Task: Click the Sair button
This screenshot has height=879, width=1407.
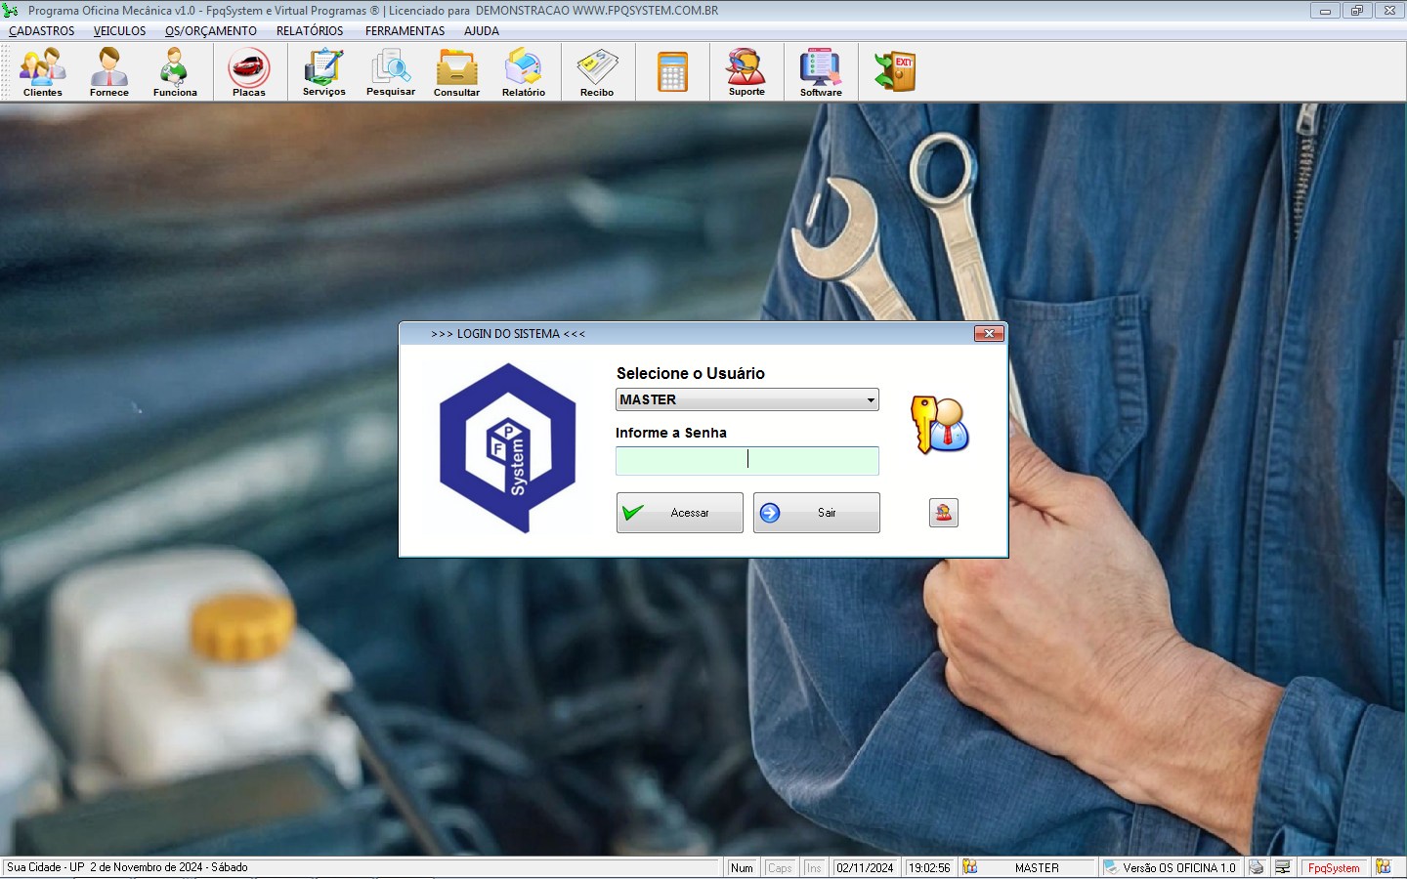Action: 817,513
